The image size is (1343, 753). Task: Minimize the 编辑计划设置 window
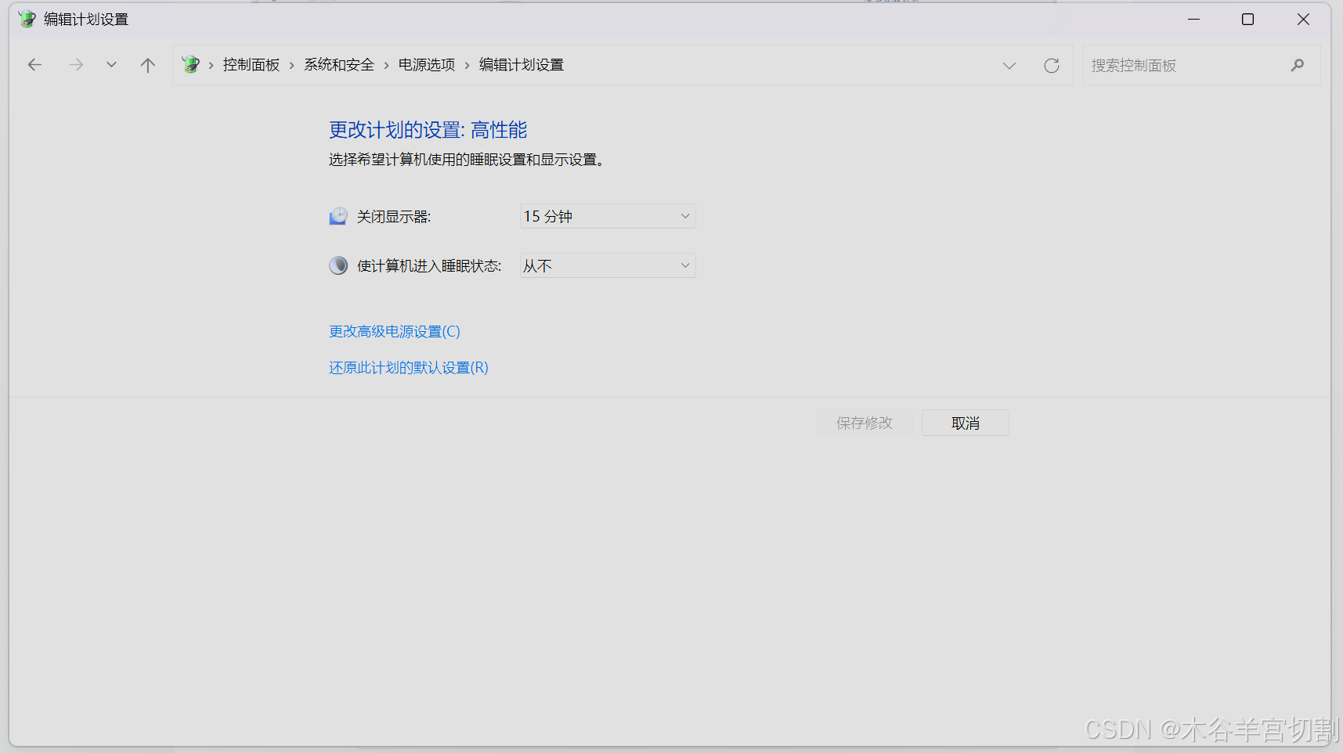click(x=1193, y=19)
